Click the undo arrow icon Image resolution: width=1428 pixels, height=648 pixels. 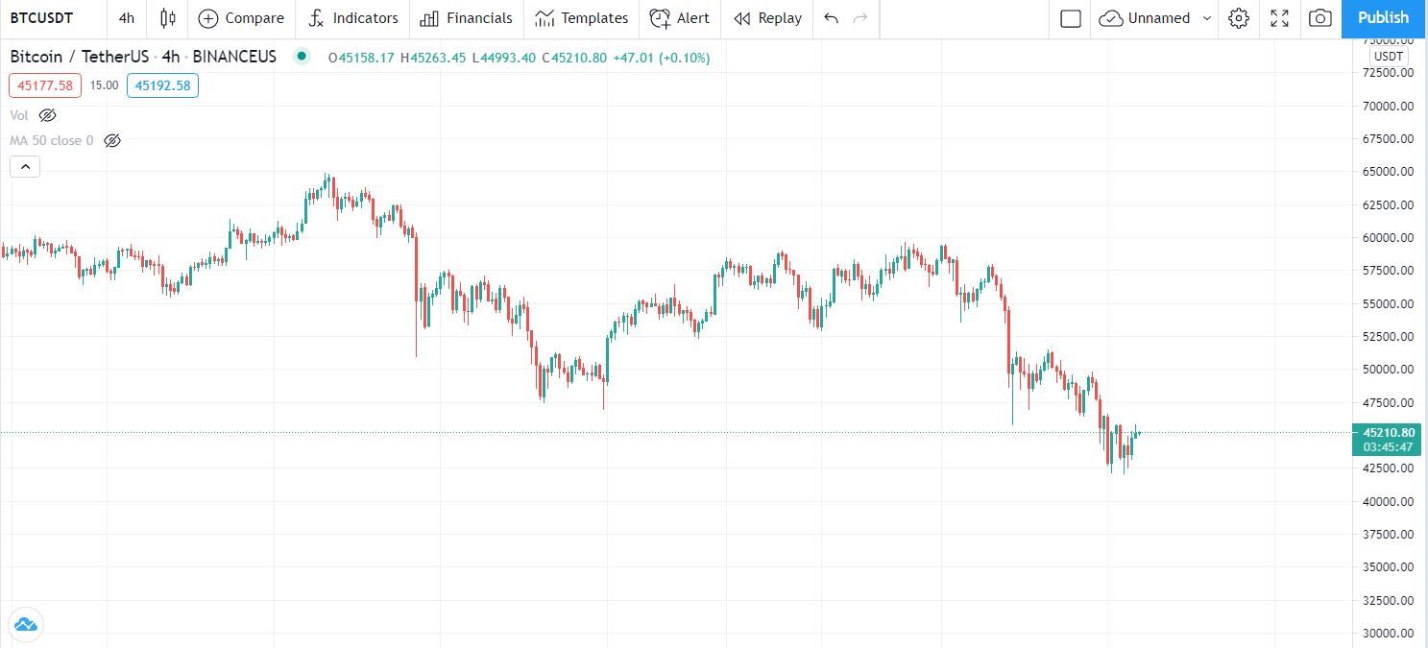[x=832, y=18]
